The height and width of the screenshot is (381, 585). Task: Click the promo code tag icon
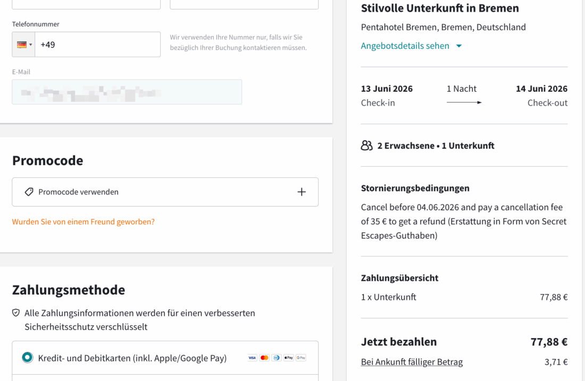(29, 192)
